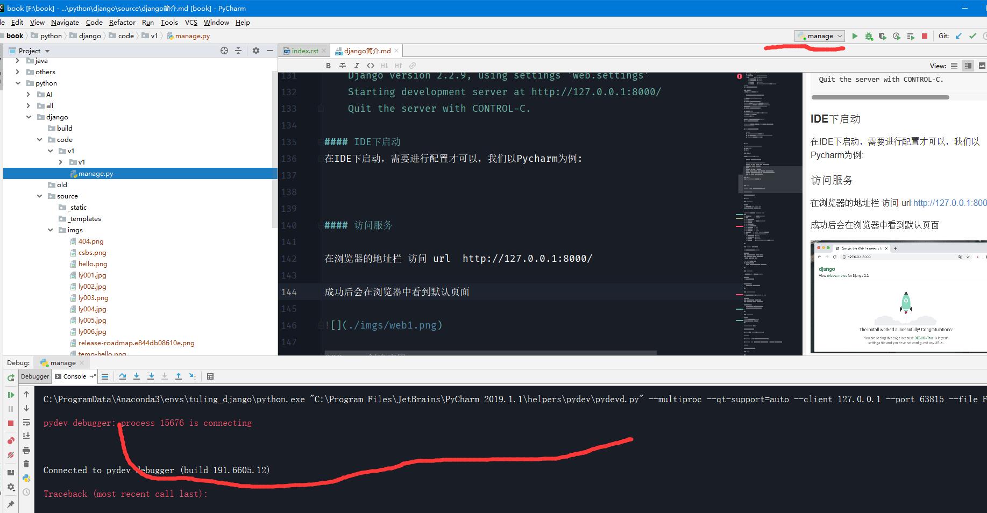Open the Tools menu
Screen dimensions: 987x513
coord(169,22)
